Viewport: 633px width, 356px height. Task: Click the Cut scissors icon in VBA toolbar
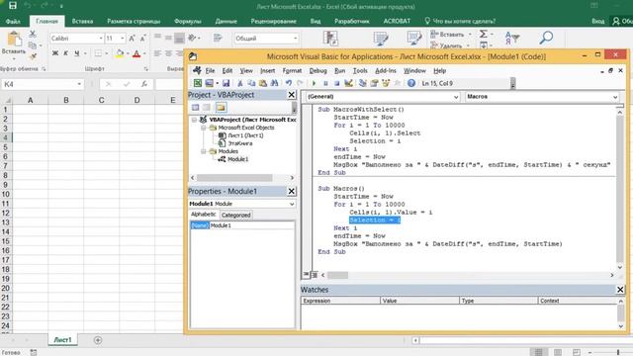point(239,83)
